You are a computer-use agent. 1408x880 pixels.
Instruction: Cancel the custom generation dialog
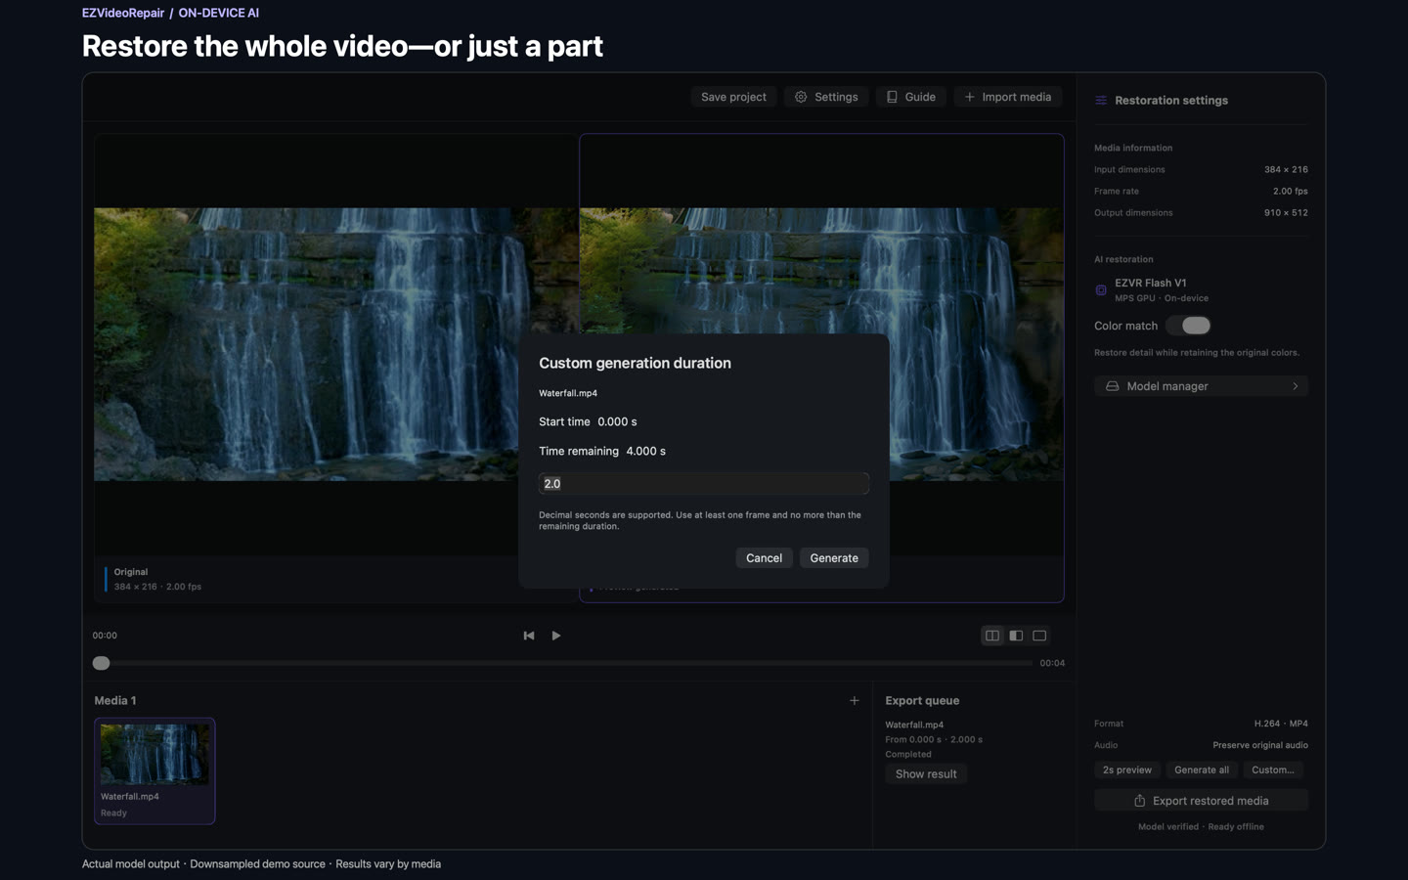(764, 558)
